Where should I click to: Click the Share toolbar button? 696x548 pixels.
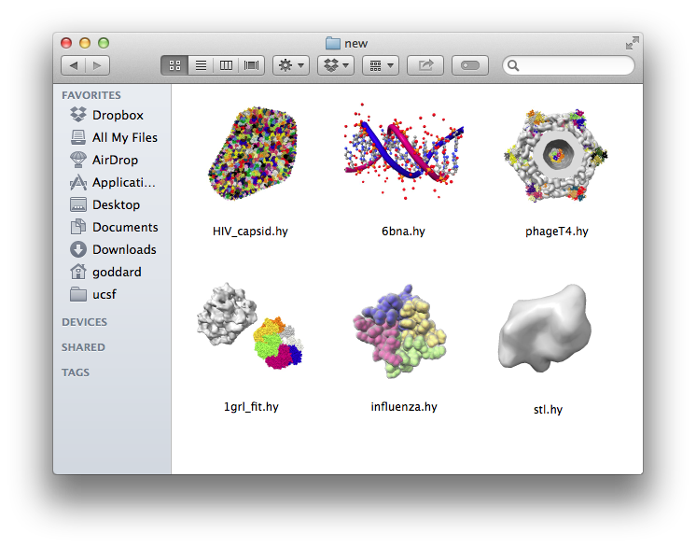[x=425, y=65]
